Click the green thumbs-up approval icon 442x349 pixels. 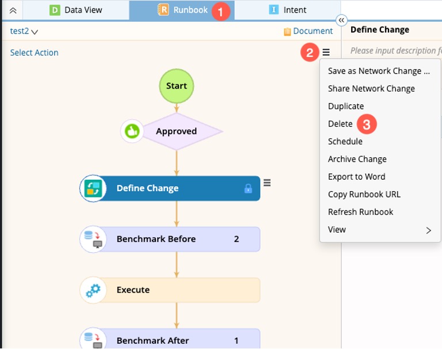point(132,131)
